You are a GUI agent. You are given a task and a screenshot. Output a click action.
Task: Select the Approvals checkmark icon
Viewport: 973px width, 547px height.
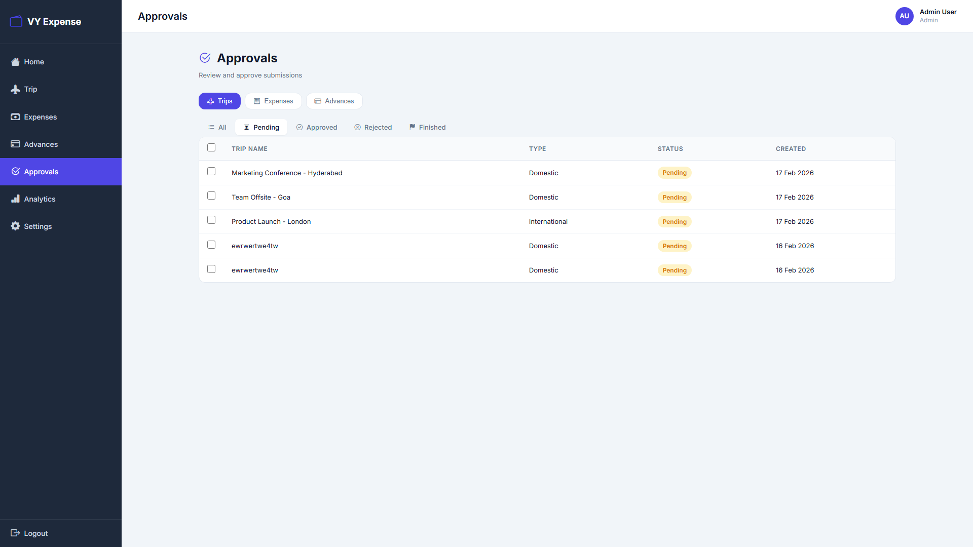coord(15,171)
